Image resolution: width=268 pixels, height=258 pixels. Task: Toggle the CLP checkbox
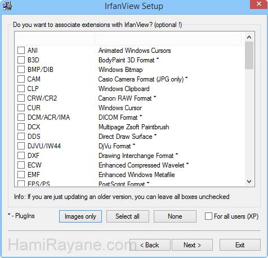[x=21, y=89]
